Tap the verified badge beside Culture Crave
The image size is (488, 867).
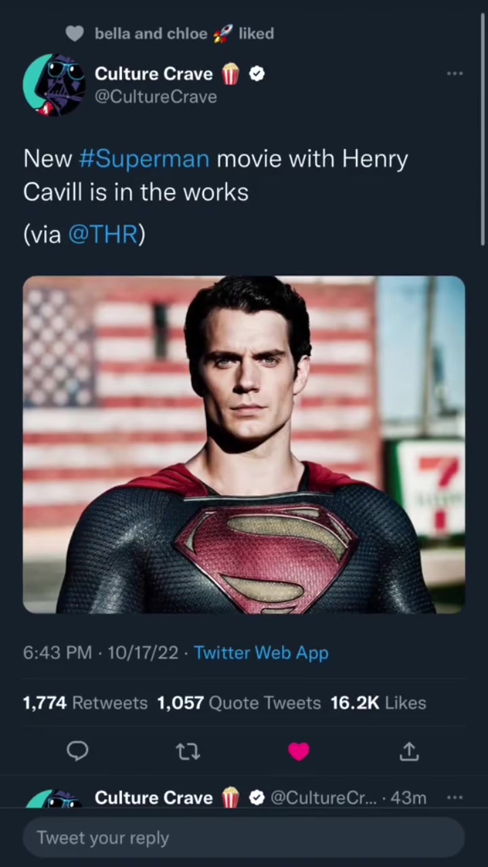257,74
